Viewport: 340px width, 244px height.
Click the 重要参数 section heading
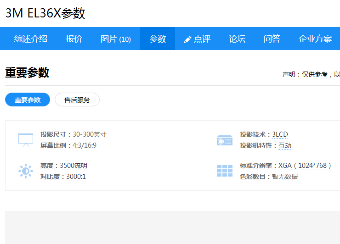click(27, 72)
